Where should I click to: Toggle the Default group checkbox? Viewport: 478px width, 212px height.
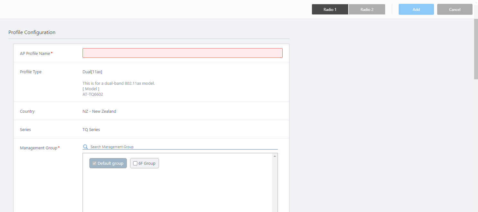coord(94,163)
